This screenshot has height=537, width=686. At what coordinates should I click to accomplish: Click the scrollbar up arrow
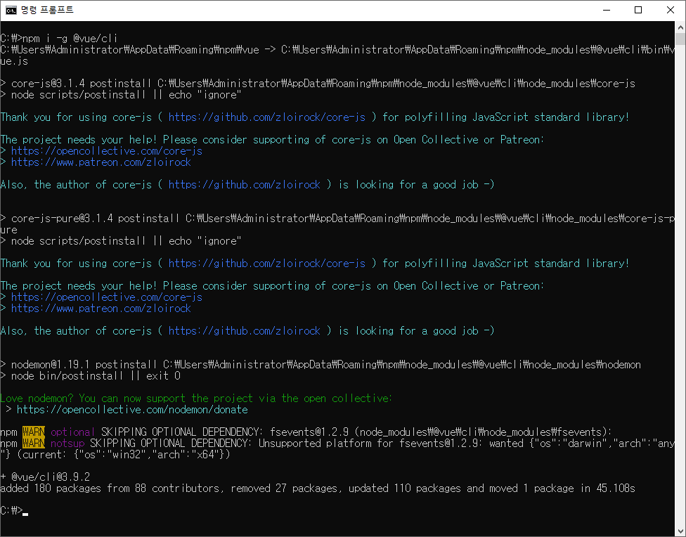coord(680,27)
